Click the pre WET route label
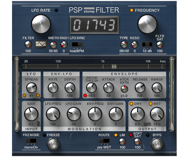189x157 pixels. pos(104,147)
